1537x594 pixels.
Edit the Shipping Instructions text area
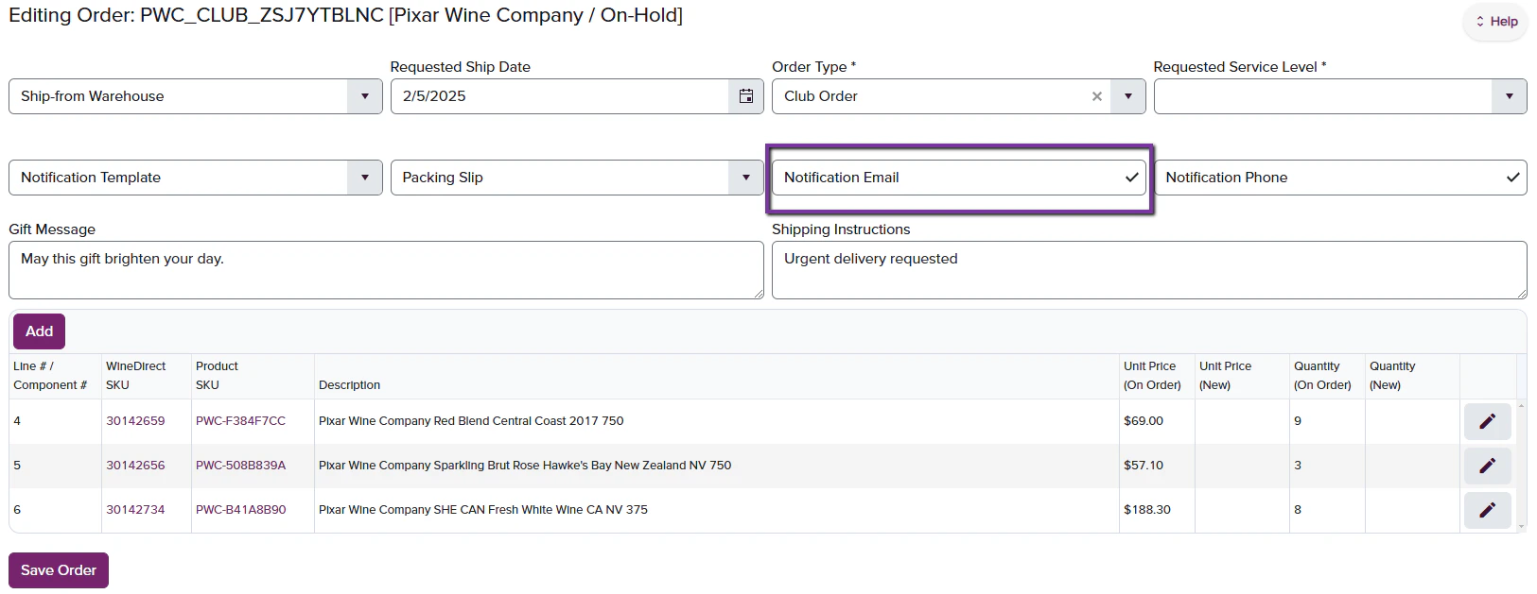(1149, 270)
